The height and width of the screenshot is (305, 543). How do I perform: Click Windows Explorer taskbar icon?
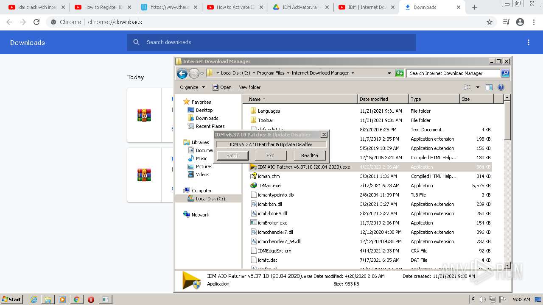pyautogui.click(x=48, y=299)
